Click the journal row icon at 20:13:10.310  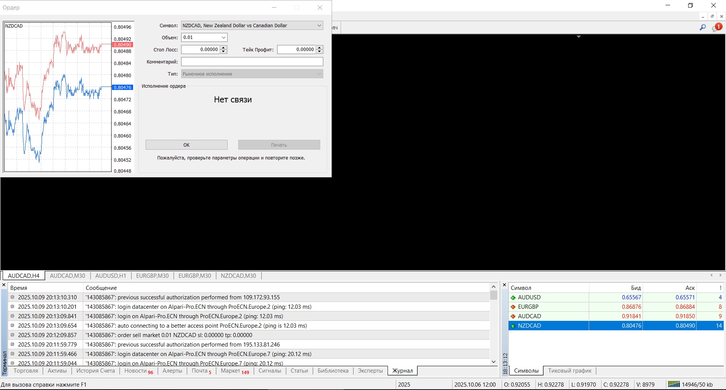coord(12,297)
